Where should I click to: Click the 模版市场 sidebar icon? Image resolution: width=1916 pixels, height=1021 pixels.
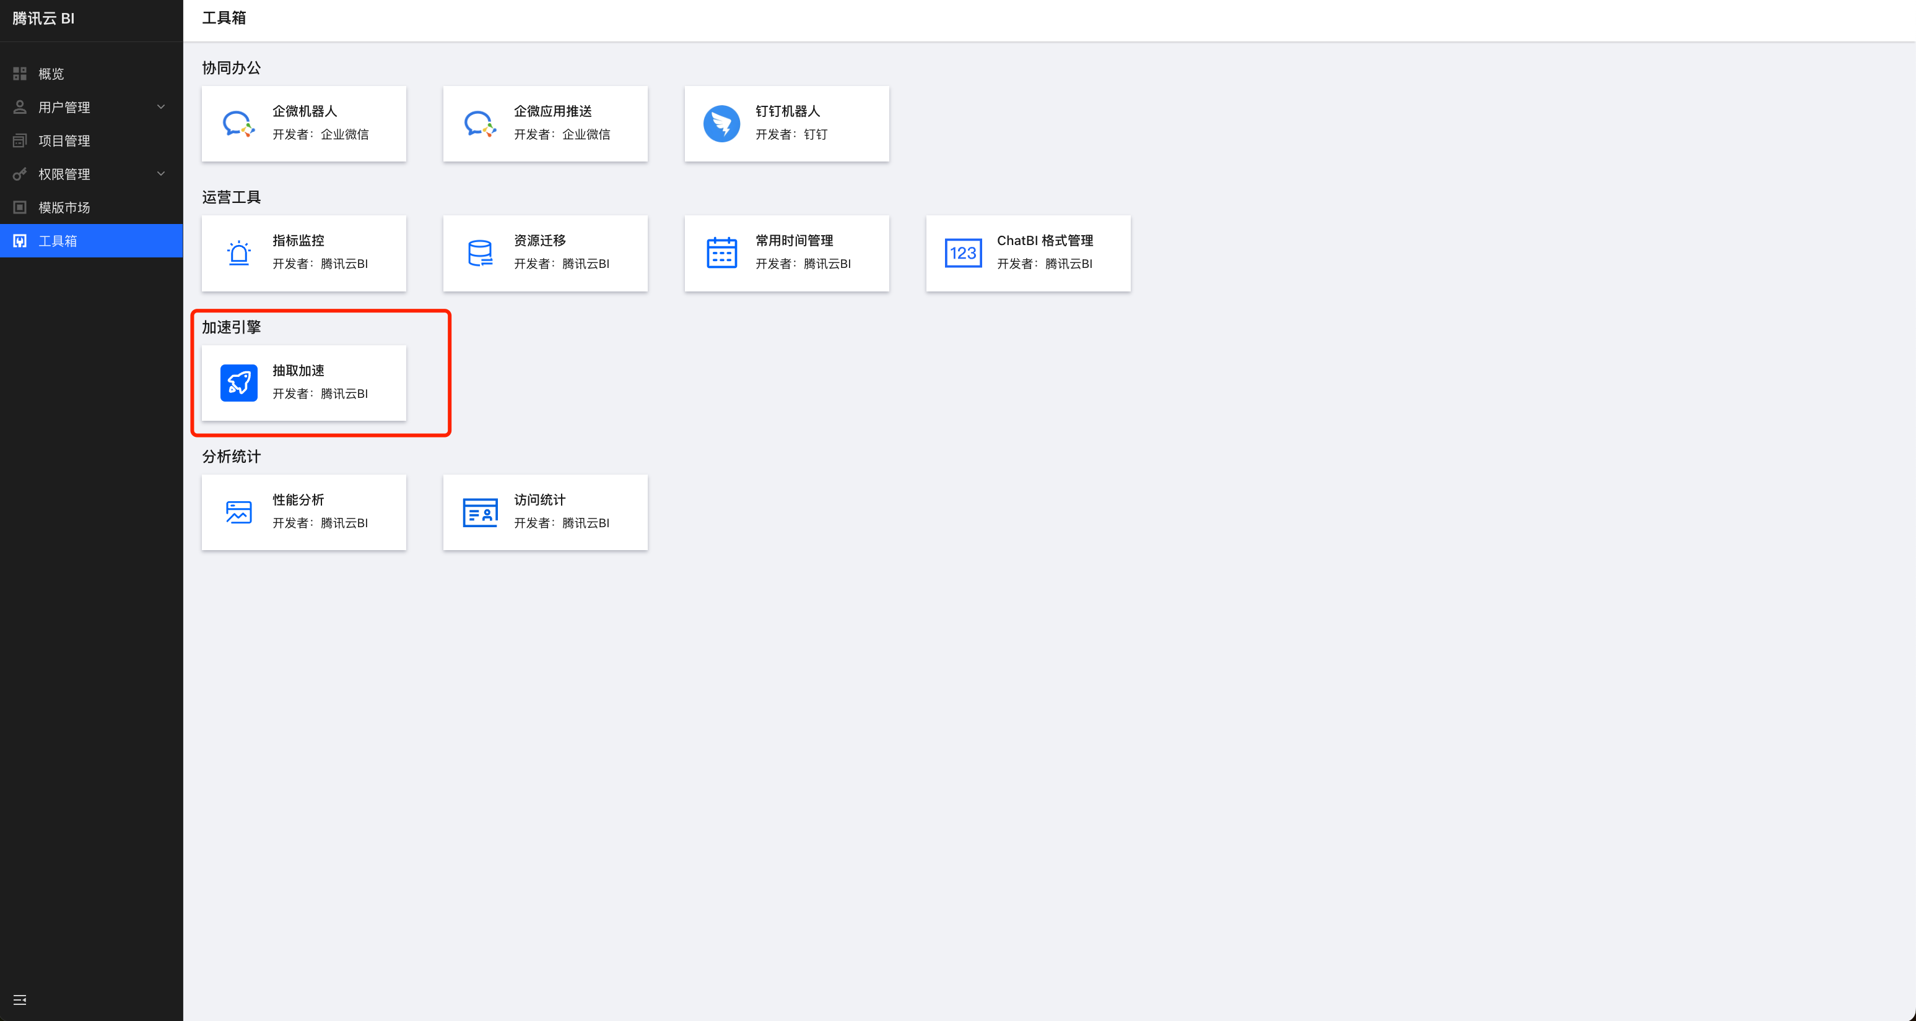click(x=20, y=207)
